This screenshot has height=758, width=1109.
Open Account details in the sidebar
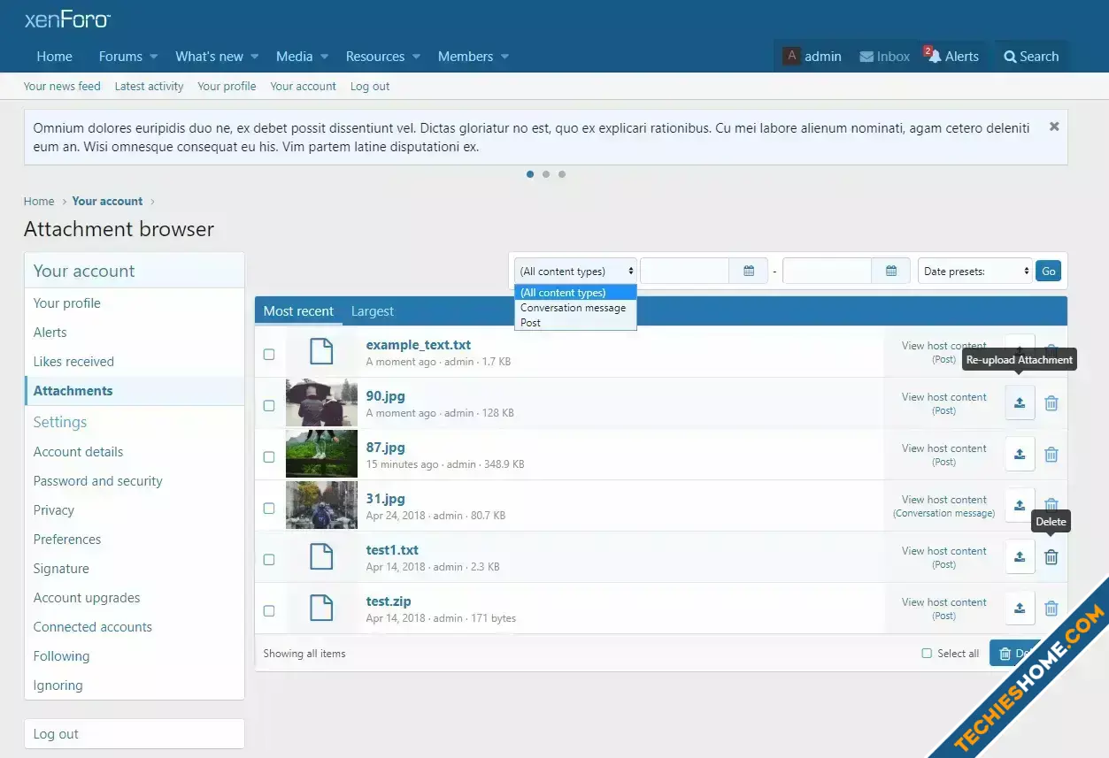click(x=79, y=452)
